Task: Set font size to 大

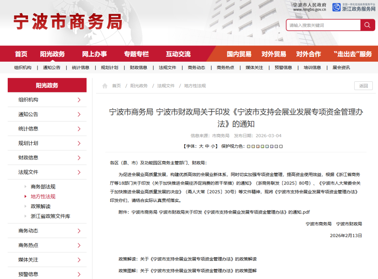Action: click(x=201, y=146)
